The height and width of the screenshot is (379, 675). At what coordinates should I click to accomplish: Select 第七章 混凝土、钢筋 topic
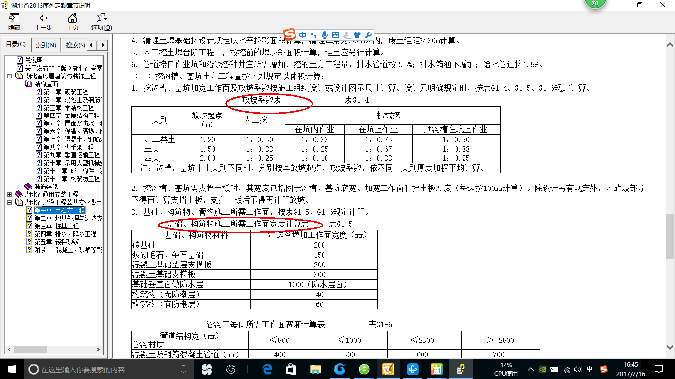(73, 139)
